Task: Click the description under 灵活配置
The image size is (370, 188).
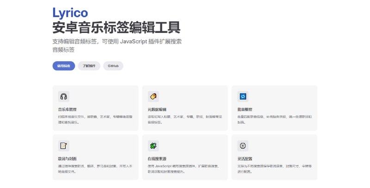Action: [x=274, y=169]
